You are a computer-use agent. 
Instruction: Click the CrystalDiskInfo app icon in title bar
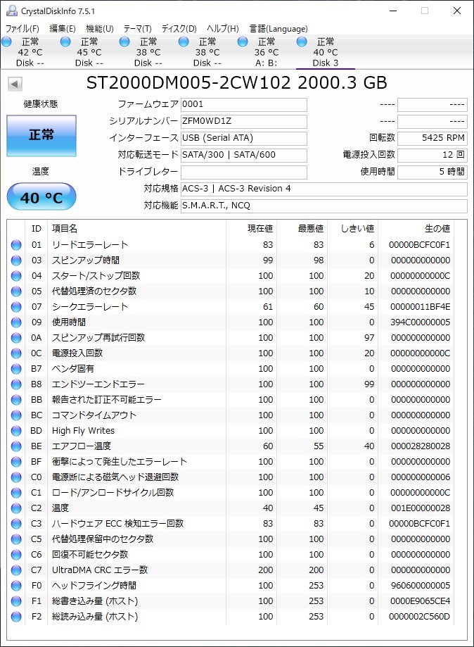point(11,11)
